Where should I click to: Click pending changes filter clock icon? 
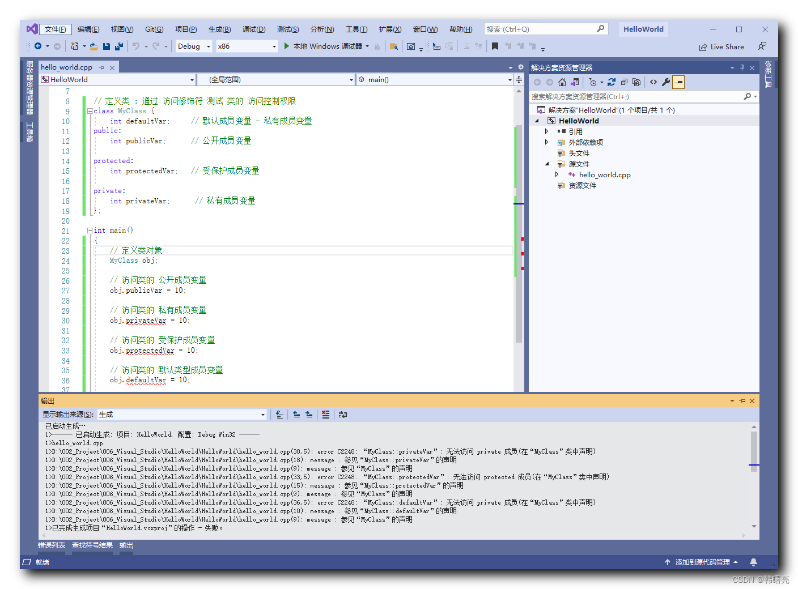593,82
